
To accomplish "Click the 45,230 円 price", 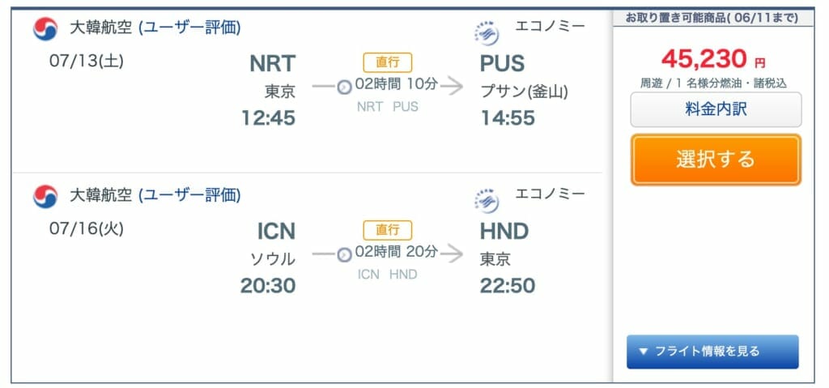I will [x=713, y=59].
